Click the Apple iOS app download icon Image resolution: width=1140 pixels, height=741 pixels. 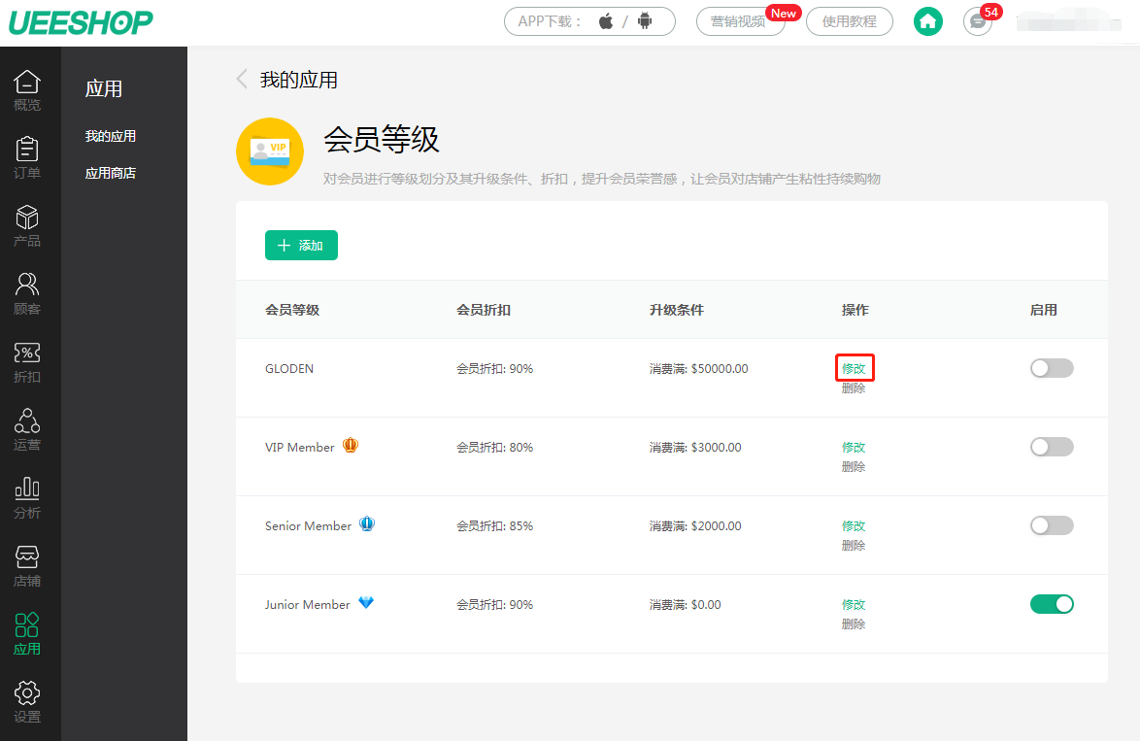point(606,21)
